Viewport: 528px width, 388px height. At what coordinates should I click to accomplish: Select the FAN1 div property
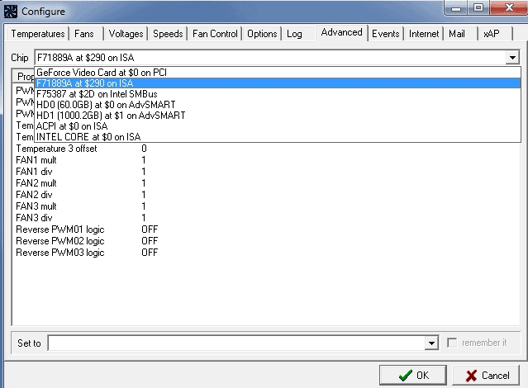click(x=34, y=172)
